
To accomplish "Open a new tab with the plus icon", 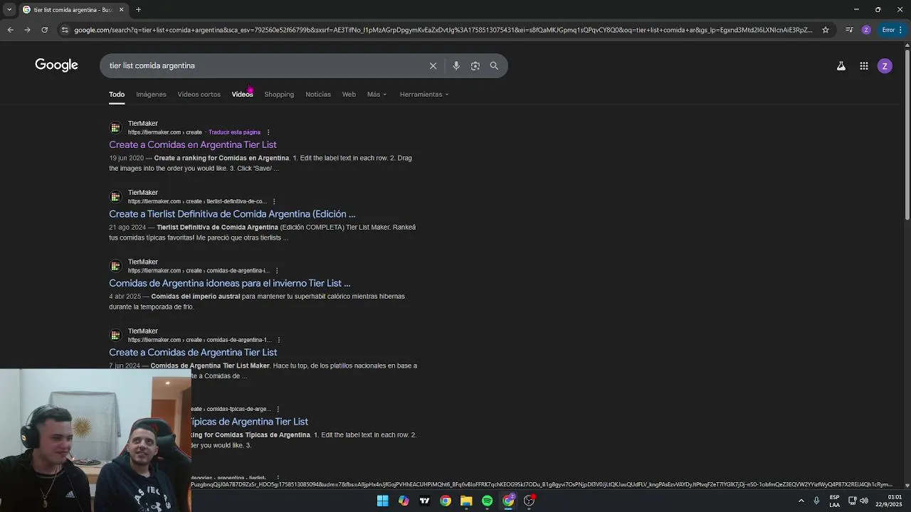I will (138, 10).
